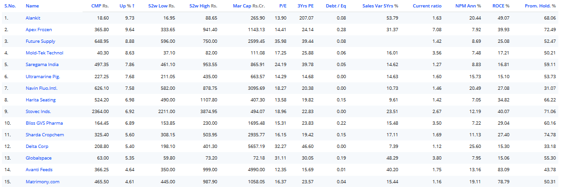Sort by Mar Cap Rs.Cr. header
Screen dimensions: 563x187
249,6
